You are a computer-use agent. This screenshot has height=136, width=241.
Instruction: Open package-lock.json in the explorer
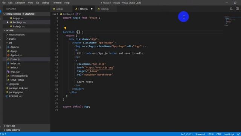(x=26, y=88)
